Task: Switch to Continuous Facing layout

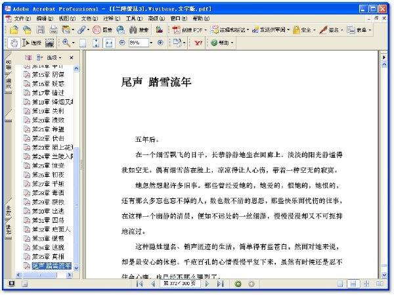Action: [x=366, y=284]
